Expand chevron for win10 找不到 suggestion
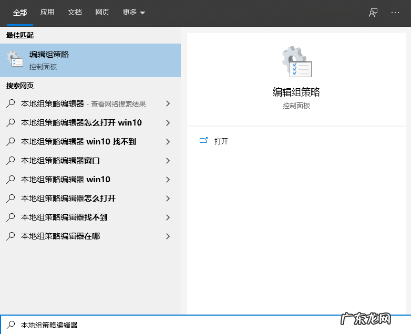 point(168,142)
